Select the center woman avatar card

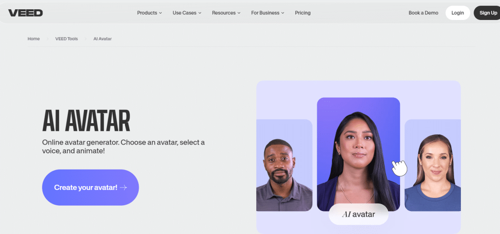tap(358, 147)
